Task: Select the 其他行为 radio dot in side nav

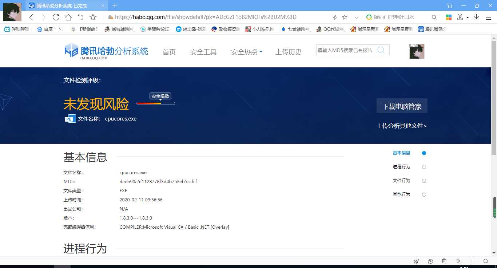Action: [x=424, y=194]
